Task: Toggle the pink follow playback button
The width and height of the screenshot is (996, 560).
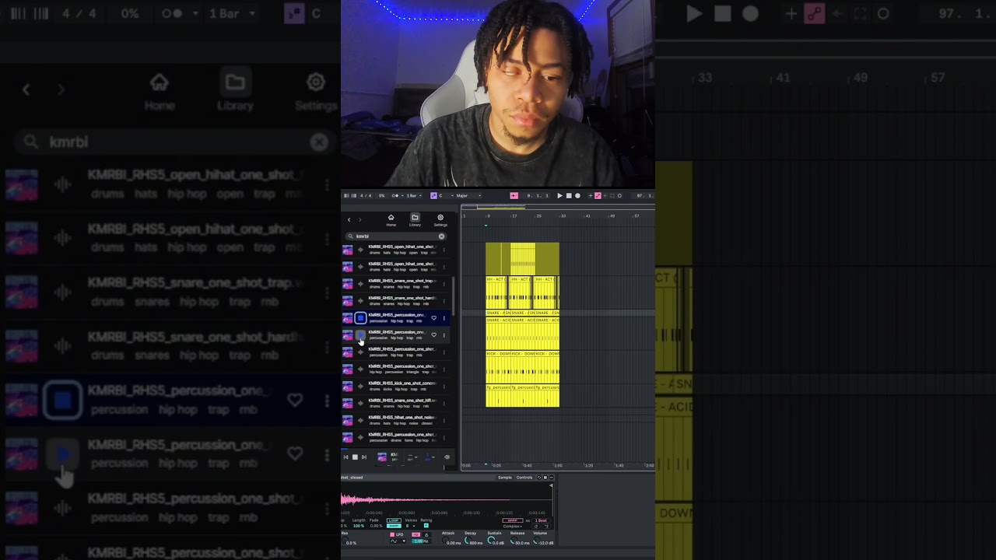Action: 514,196
